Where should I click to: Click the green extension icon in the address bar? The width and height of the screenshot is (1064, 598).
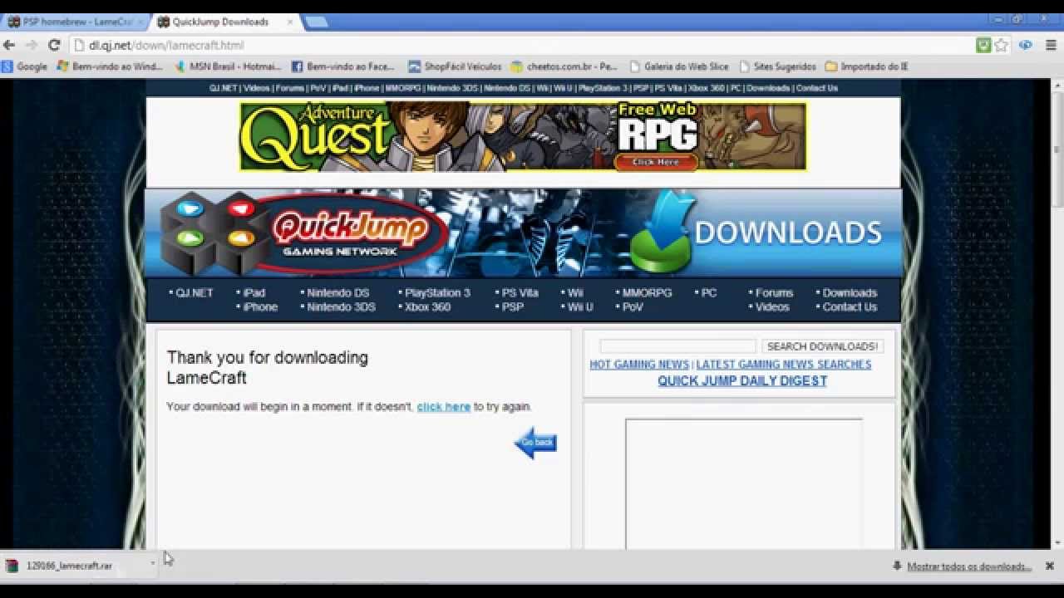point(983,46)
